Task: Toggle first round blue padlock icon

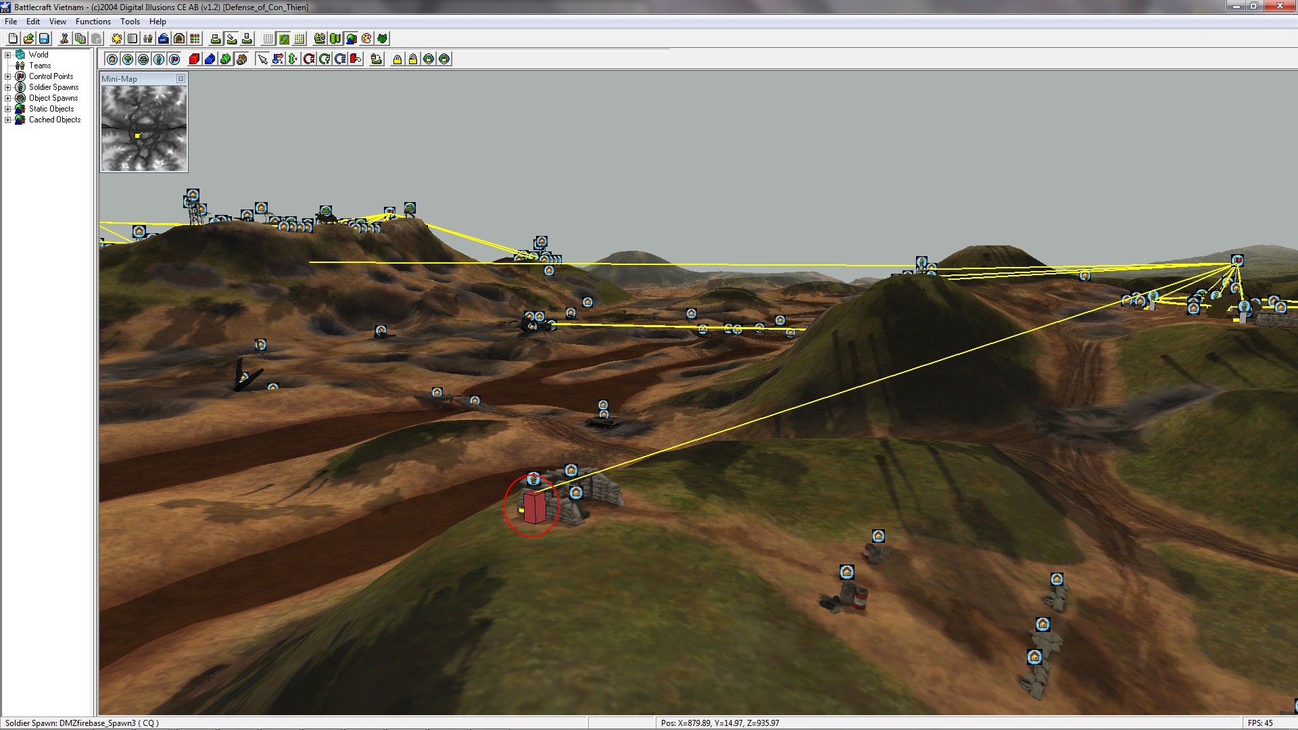Action: [429, 59]
